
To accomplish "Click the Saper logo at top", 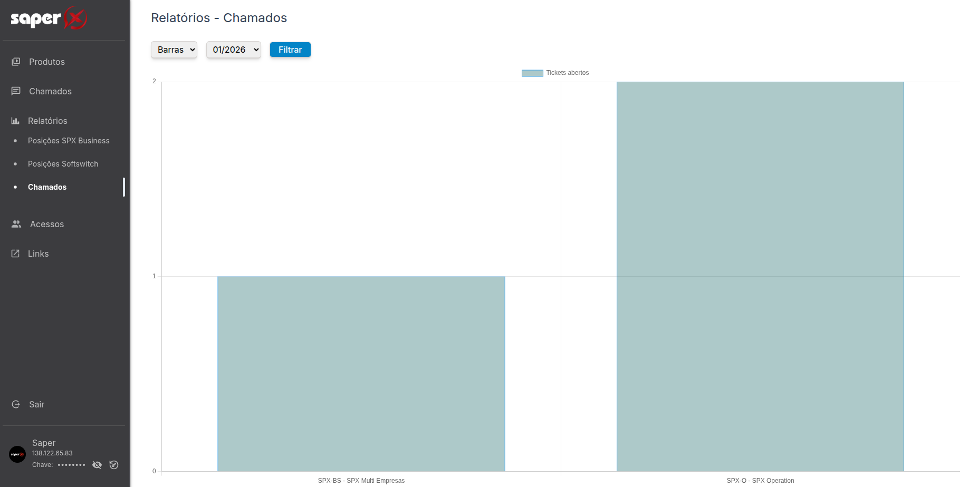I will [49, 19].
